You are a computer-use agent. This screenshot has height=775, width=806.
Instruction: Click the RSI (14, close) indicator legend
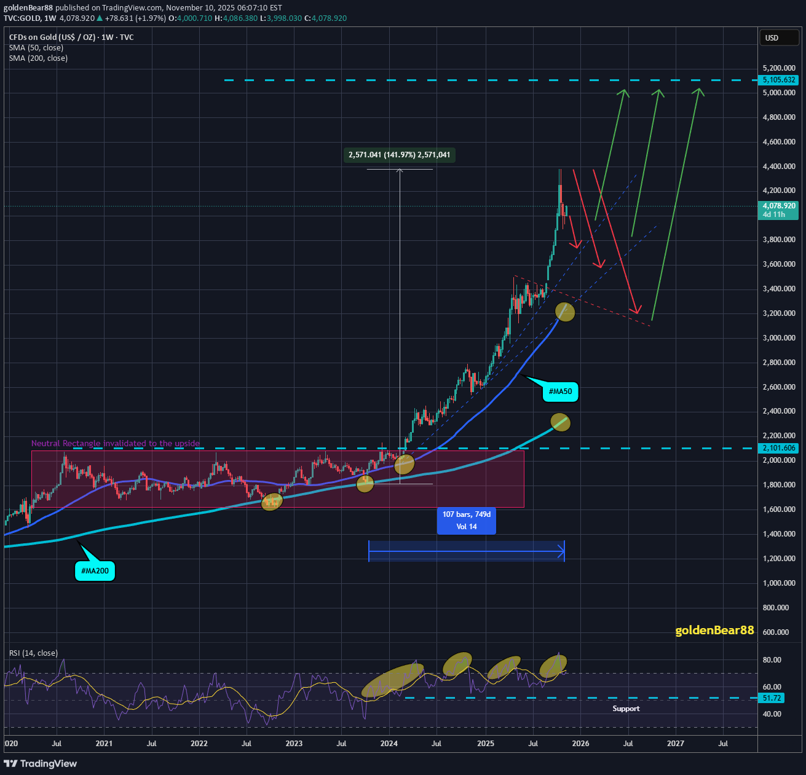33,653
